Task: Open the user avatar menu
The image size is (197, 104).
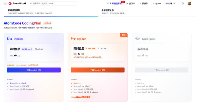Action: (189, 3)
